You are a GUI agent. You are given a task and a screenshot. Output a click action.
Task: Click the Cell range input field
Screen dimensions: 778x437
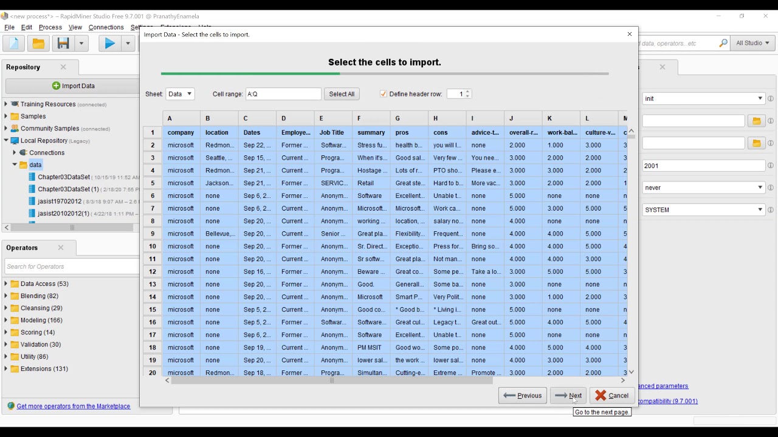click(x=283, y=94)
